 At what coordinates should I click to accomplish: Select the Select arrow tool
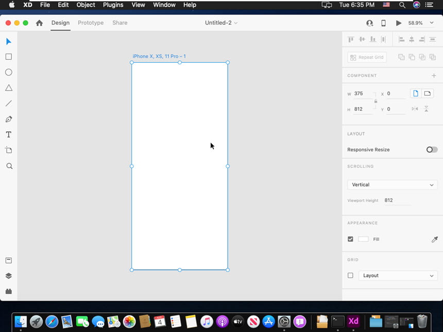point(8,42)
